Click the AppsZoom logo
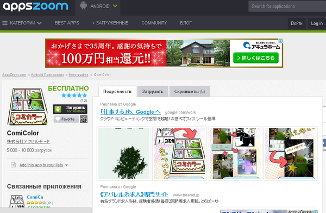 click(35, 6)
